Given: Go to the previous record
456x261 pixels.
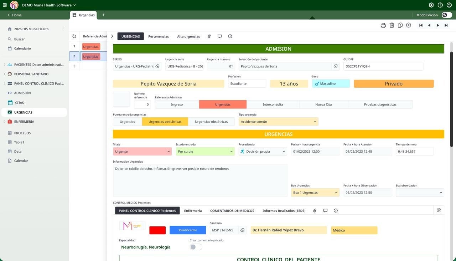Looking at the screenshot, I should [429, 25].
